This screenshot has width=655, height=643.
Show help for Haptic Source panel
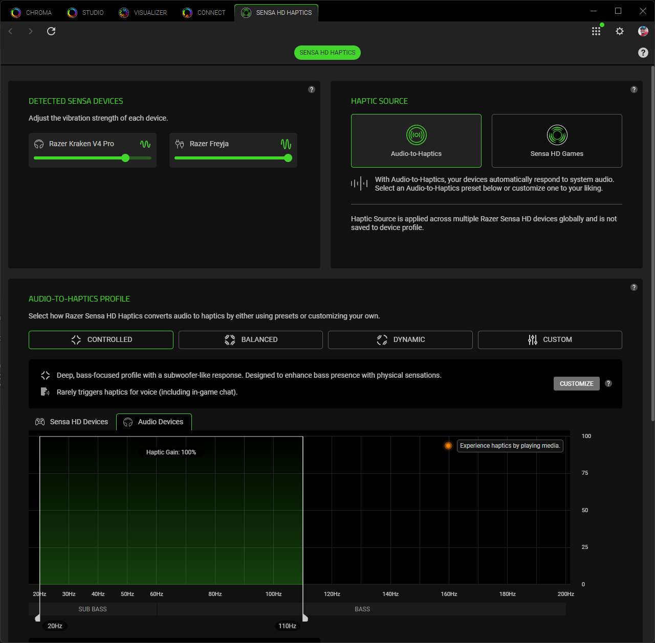[x=634, y=89]
